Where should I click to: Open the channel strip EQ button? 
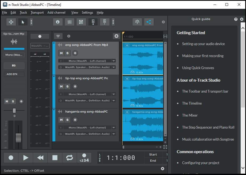(14, 66)
